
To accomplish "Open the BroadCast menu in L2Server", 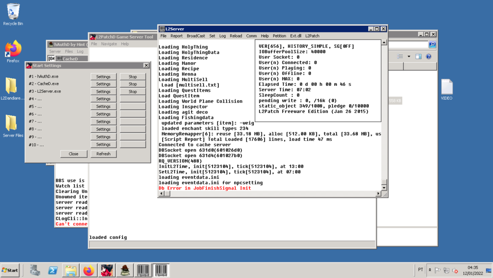I will (x=196, y=36).
